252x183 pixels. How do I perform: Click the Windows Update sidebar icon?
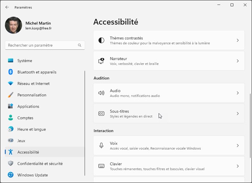point(10,175)
